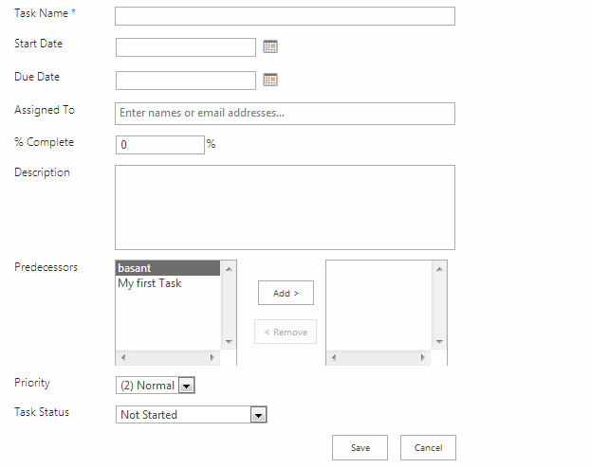Save the task form
Screen dimensions: 591x468
360,448
